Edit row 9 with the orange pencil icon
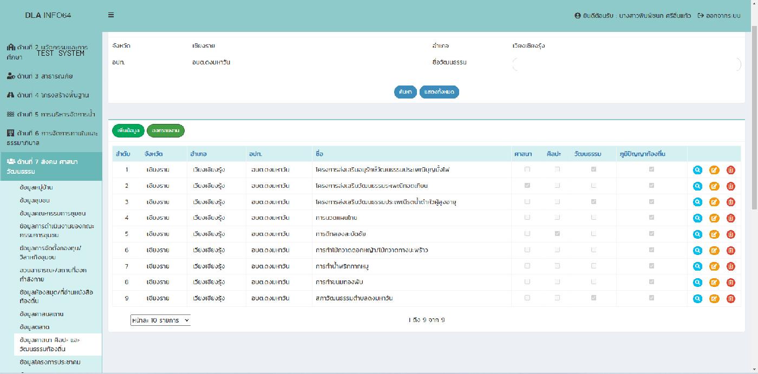 pyautogui.click(x=714, y=299)
